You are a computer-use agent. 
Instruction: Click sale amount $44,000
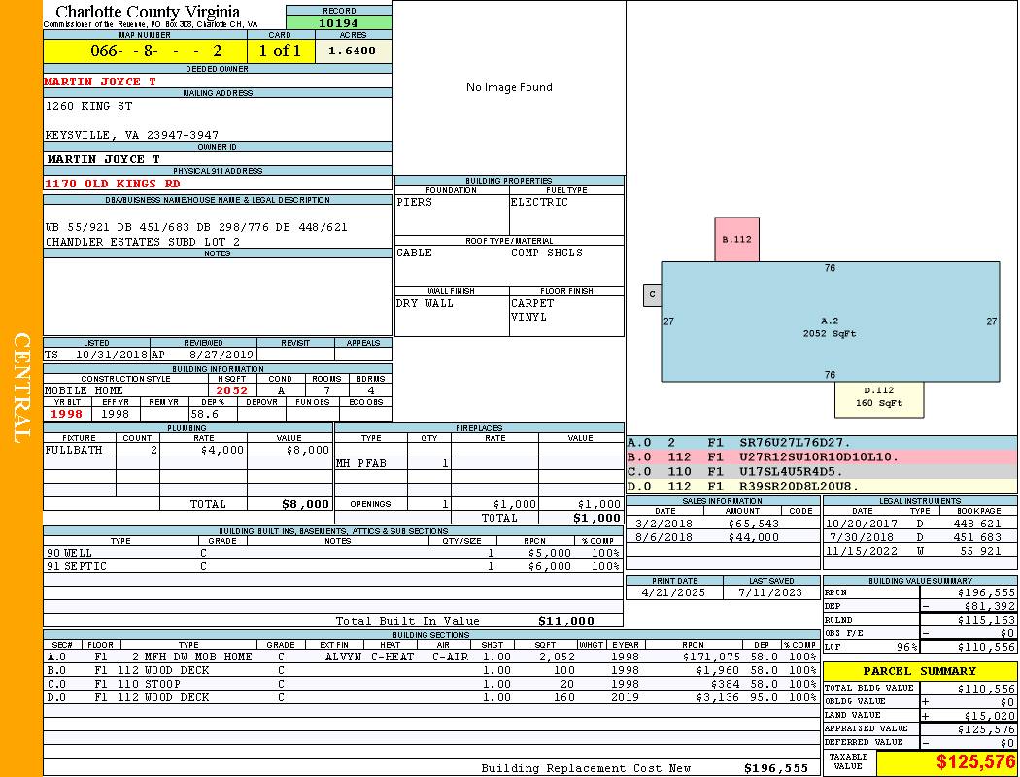point(753,538)
